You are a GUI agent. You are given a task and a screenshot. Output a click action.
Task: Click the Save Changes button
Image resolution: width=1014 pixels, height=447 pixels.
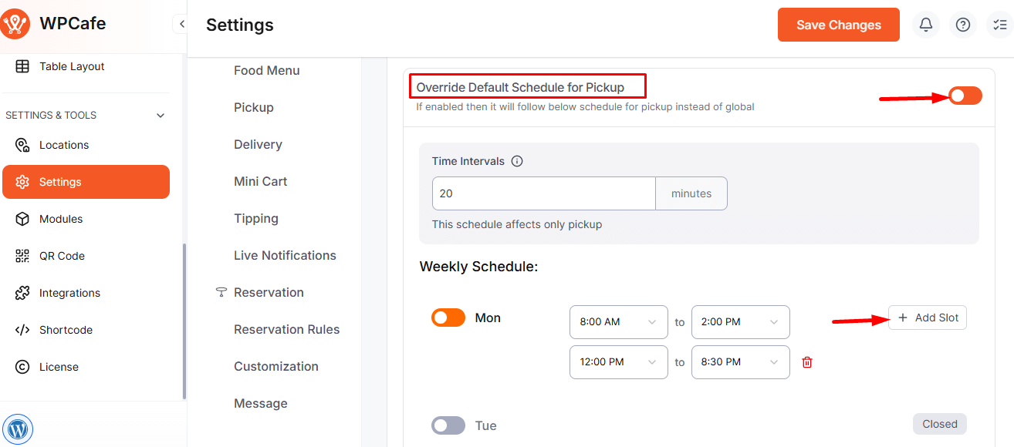point(838,25)
